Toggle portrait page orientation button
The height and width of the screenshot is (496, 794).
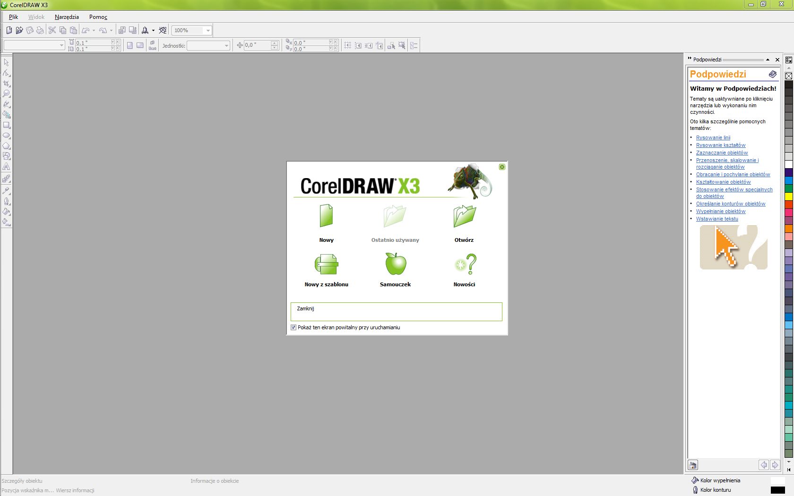pos(129,45)
